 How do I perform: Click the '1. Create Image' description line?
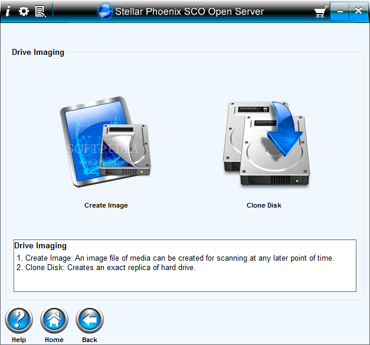tap(175, 258)
